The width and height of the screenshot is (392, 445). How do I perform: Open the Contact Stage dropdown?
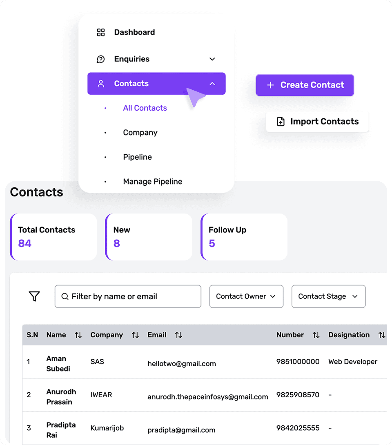click(x=328, y=296)
